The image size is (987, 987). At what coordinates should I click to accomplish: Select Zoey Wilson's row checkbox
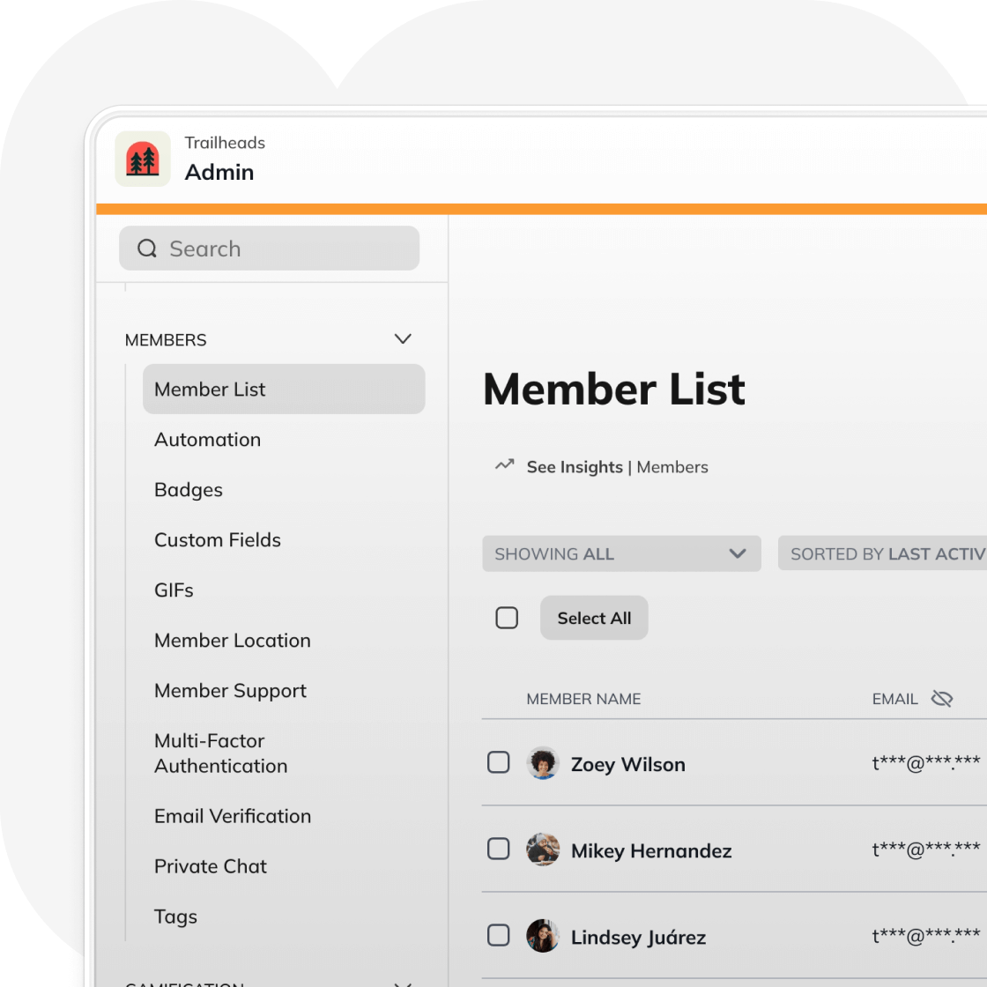click(498, 762)
